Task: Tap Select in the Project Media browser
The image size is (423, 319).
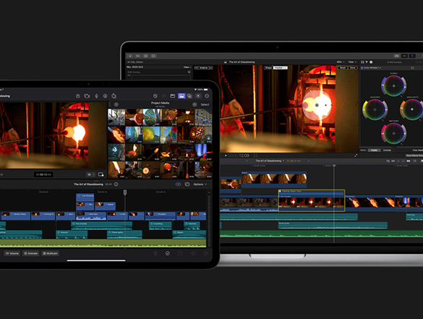Action: pos(205,104)
